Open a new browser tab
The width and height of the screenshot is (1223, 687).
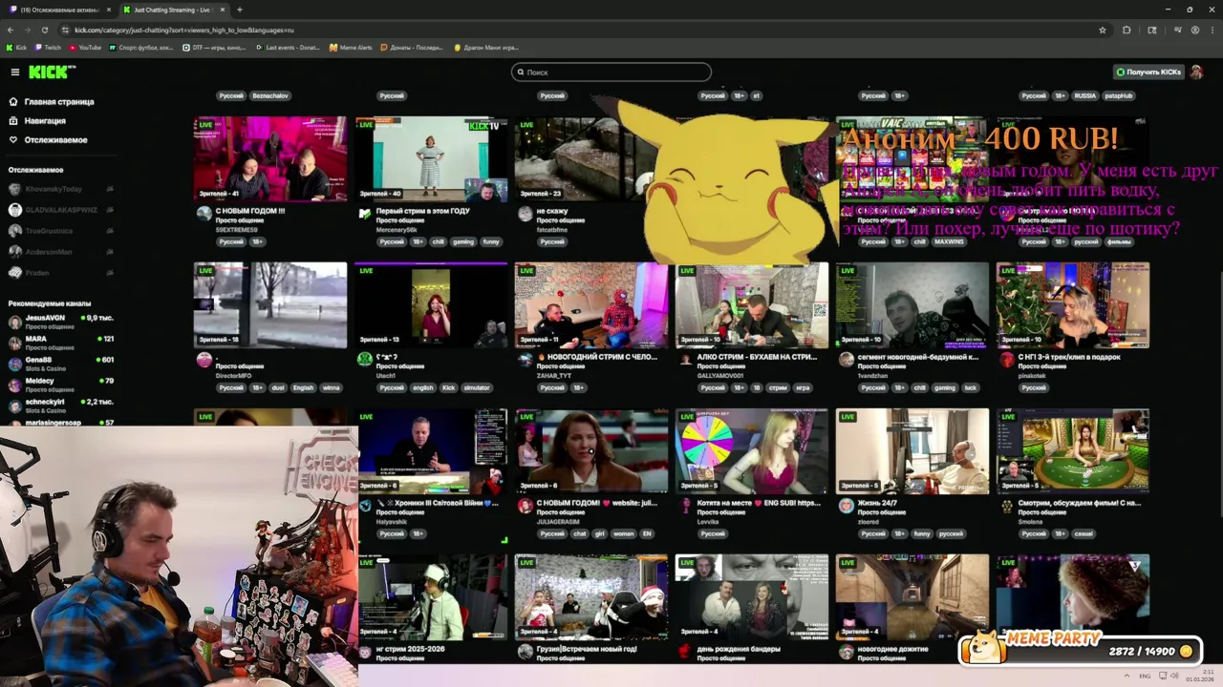tap(240, 10)
